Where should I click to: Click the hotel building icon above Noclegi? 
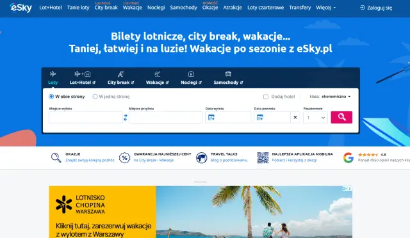coord(191,74)
